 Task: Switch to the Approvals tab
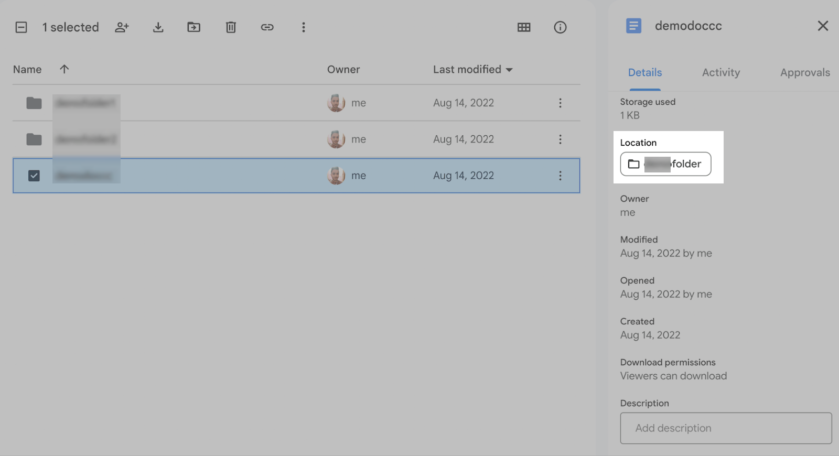804,73
